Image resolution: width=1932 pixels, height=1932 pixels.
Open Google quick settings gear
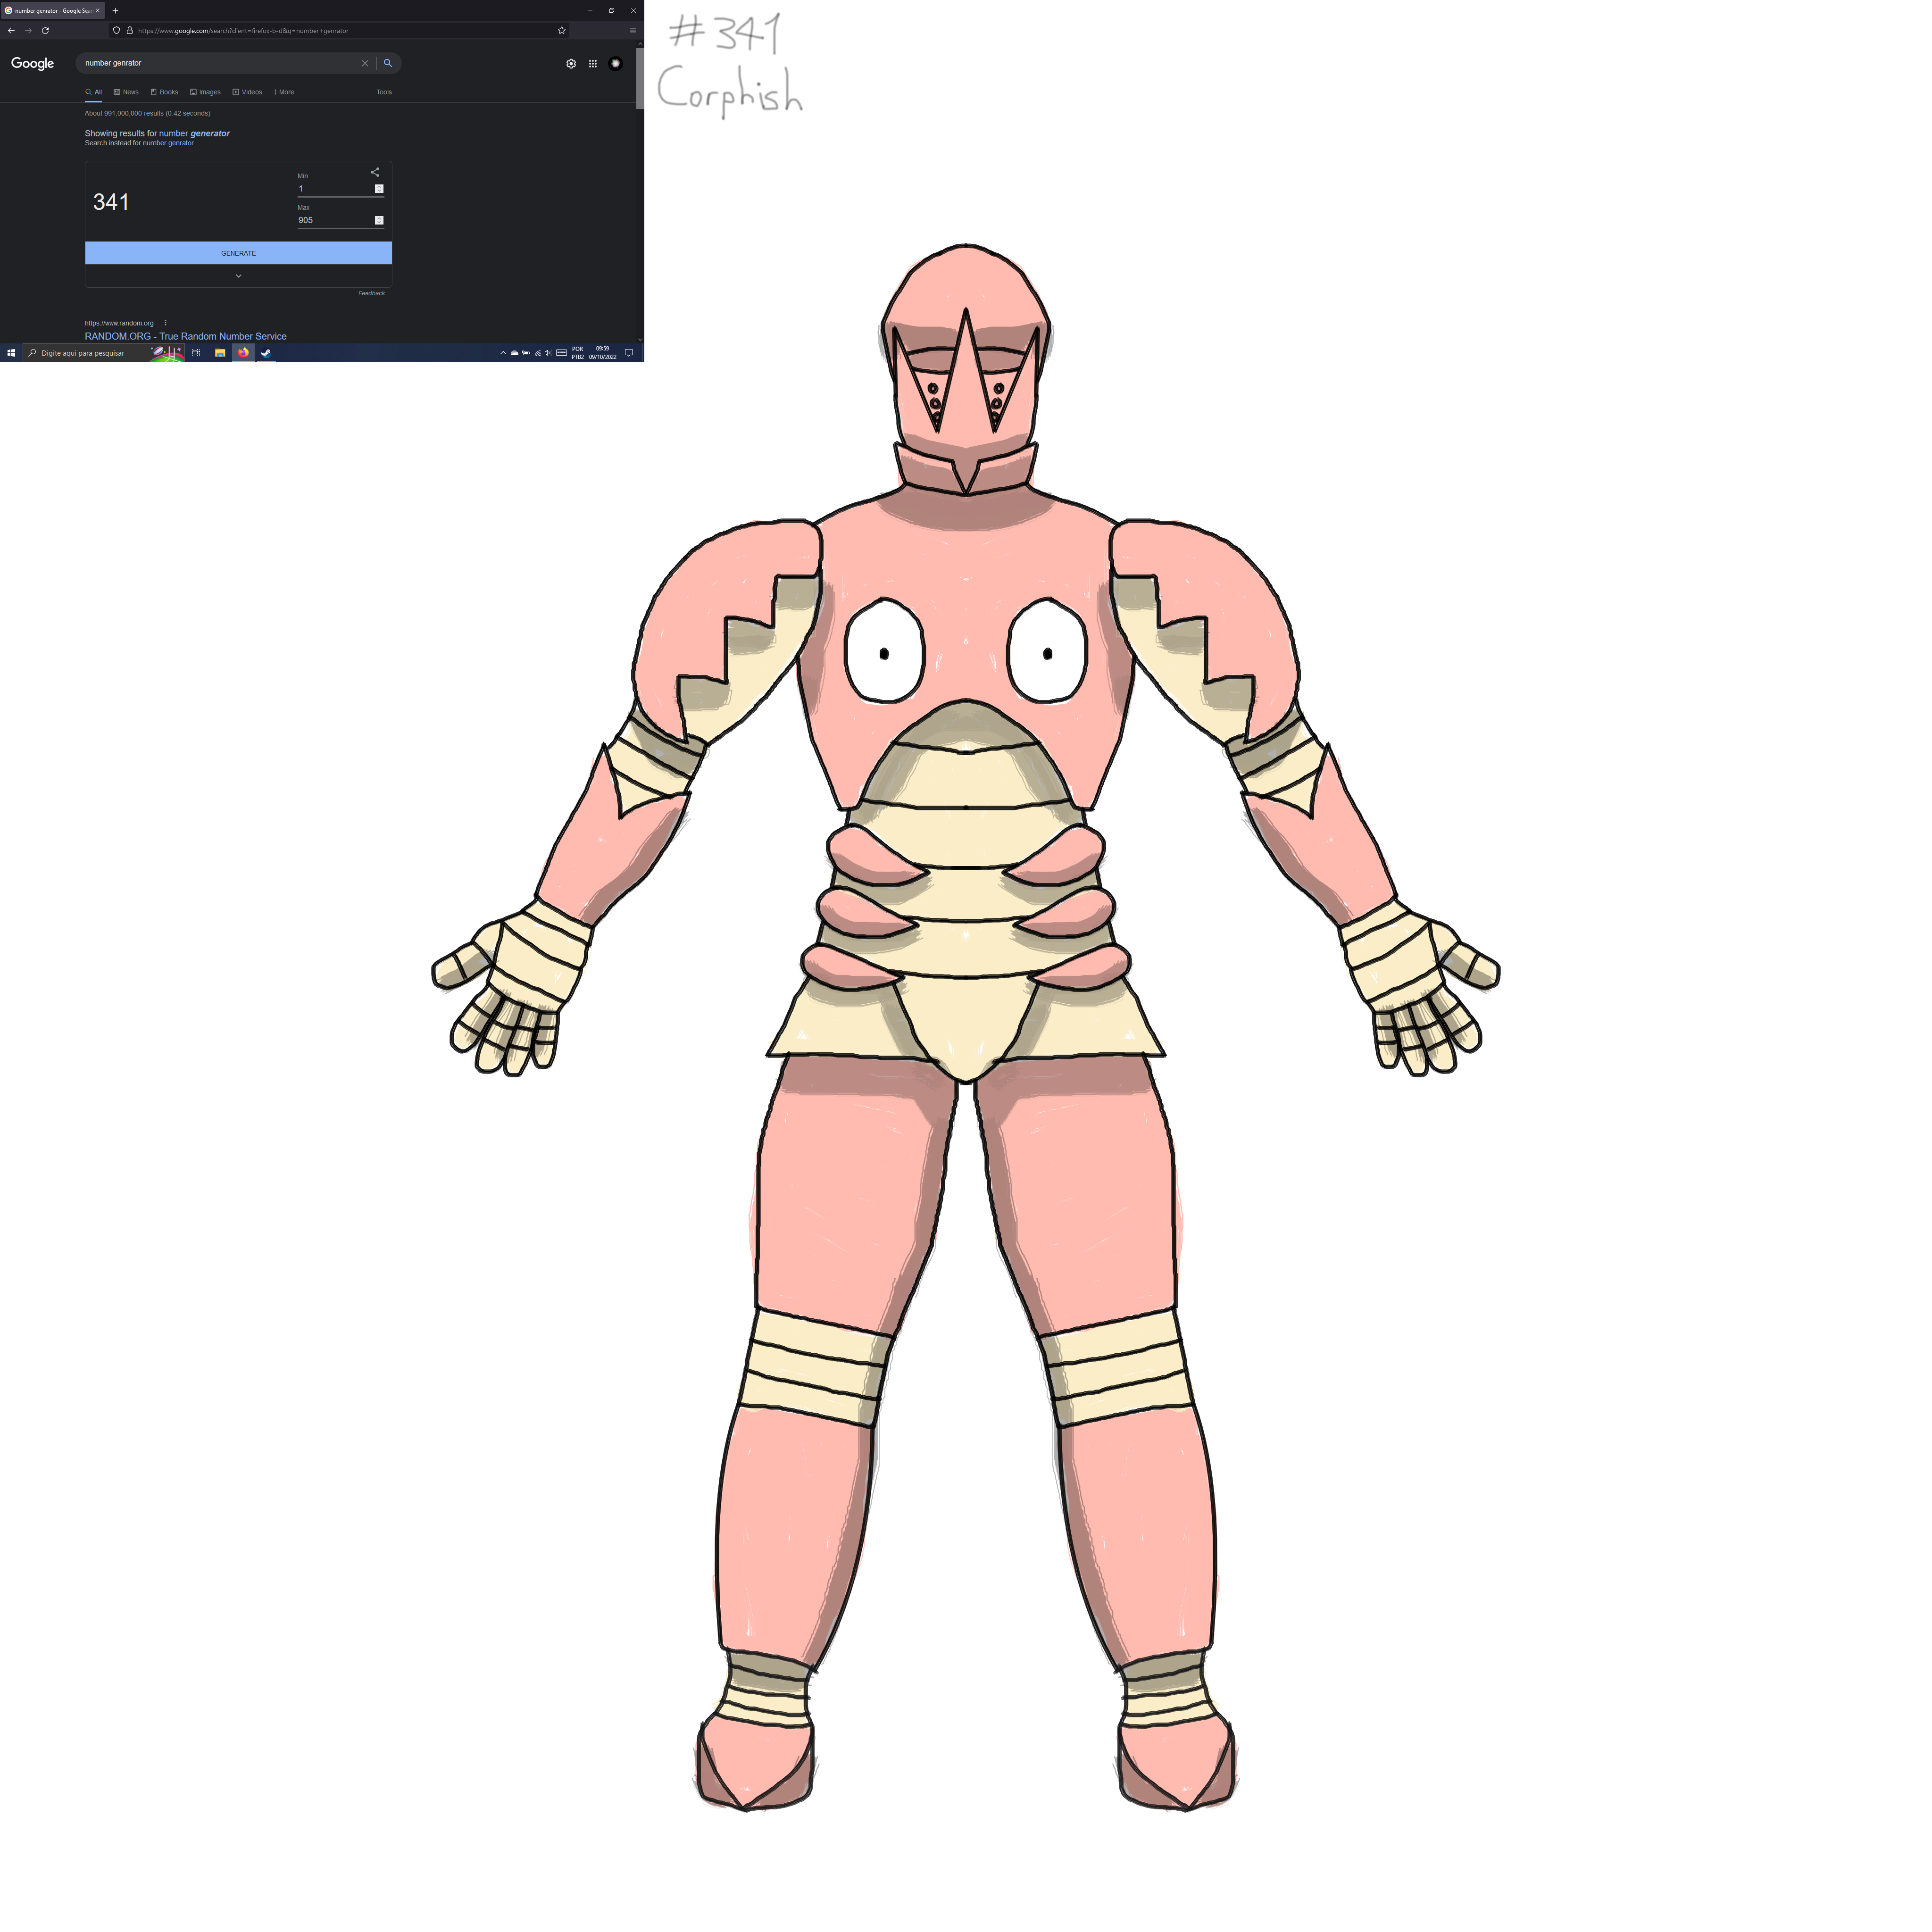[x=571, y=63]
